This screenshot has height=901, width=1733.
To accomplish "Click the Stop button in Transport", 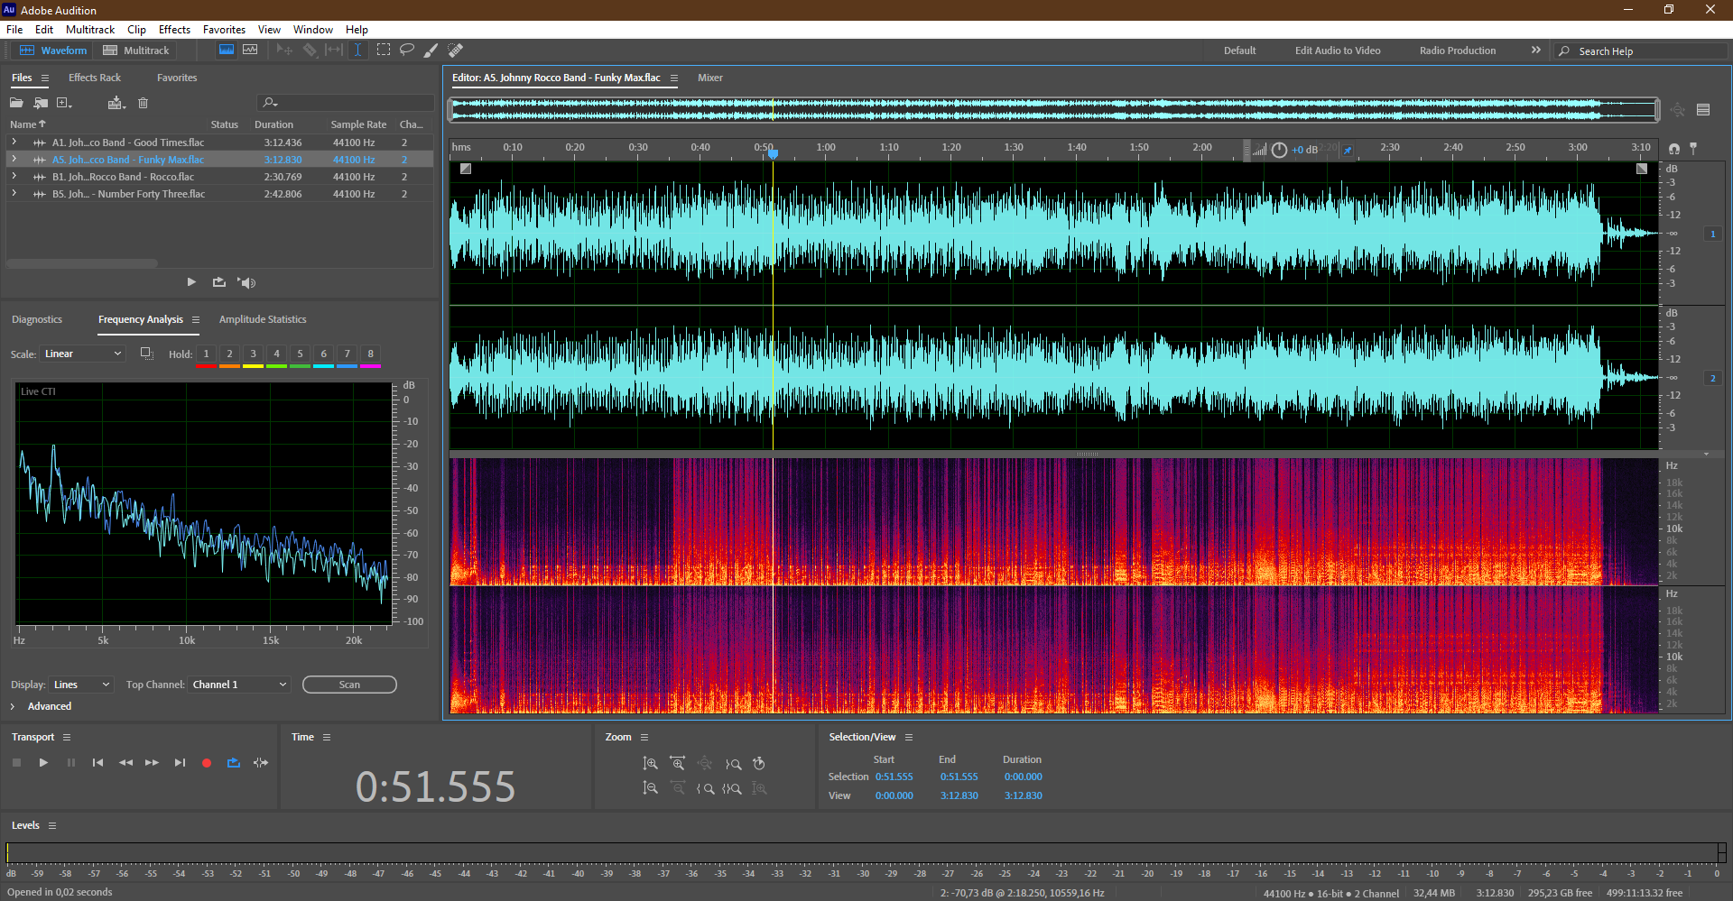I will [16, 763].
